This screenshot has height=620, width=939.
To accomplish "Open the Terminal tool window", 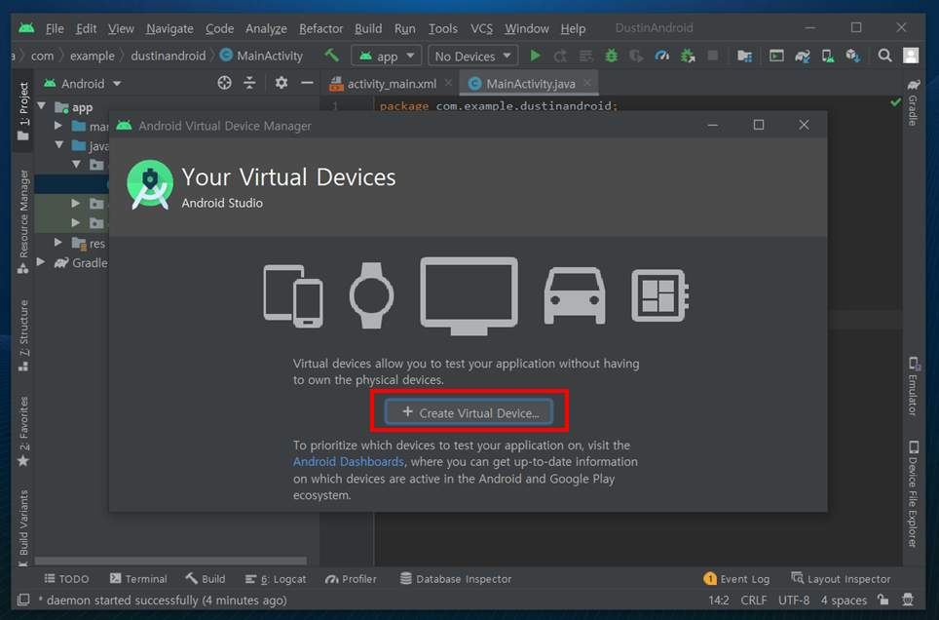I will 138,579.
